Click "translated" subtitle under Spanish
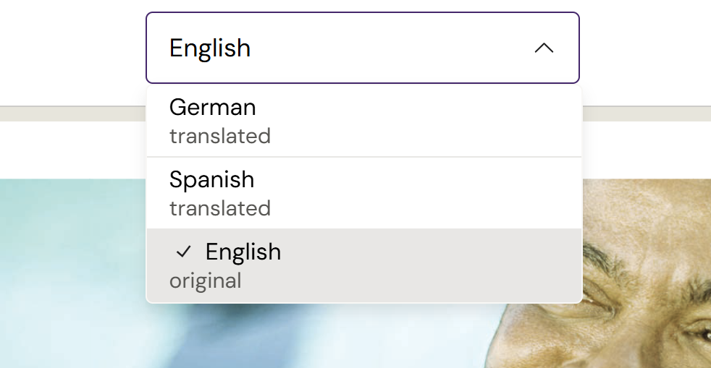Screen dimensions: 711x368 (220, 208)
